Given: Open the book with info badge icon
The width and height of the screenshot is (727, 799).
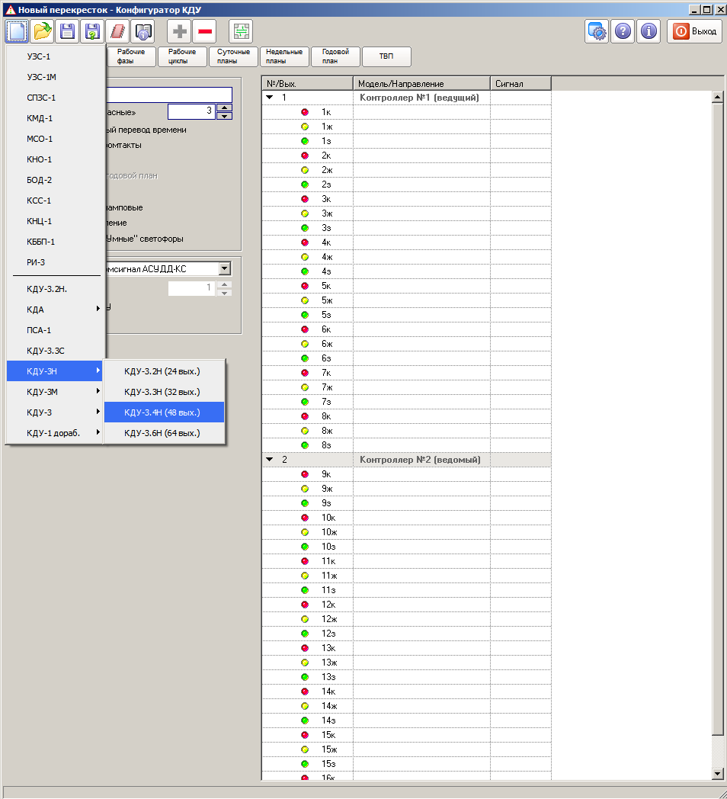Looking at the screenshot, I should [143, 31].
